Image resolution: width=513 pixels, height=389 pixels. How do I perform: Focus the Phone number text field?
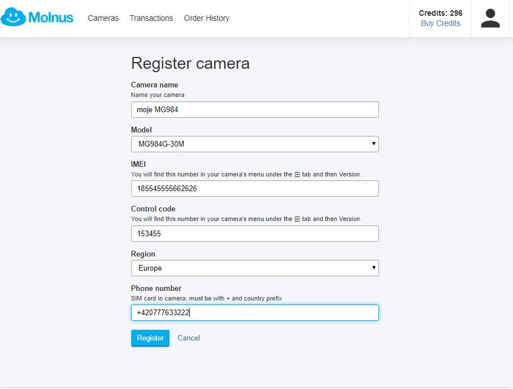(x=255, y=313)
